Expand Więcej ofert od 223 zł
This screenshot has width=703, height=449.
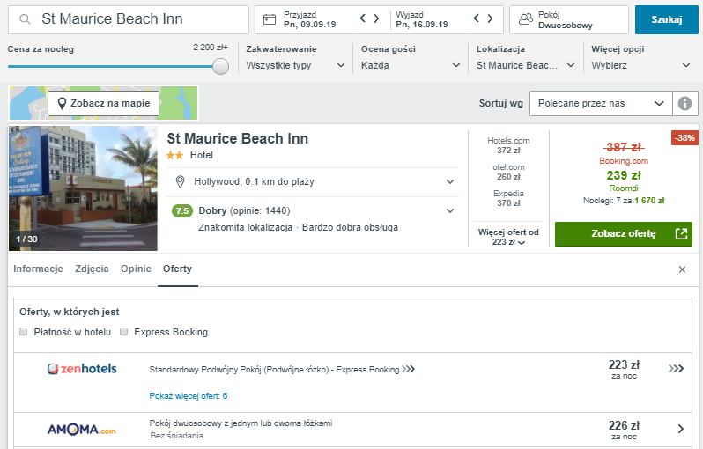point(508,238)
